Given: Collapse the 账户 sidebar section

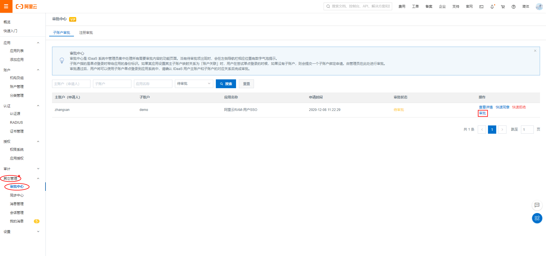Looking at the screenshot, I should (x=38, y=70).
